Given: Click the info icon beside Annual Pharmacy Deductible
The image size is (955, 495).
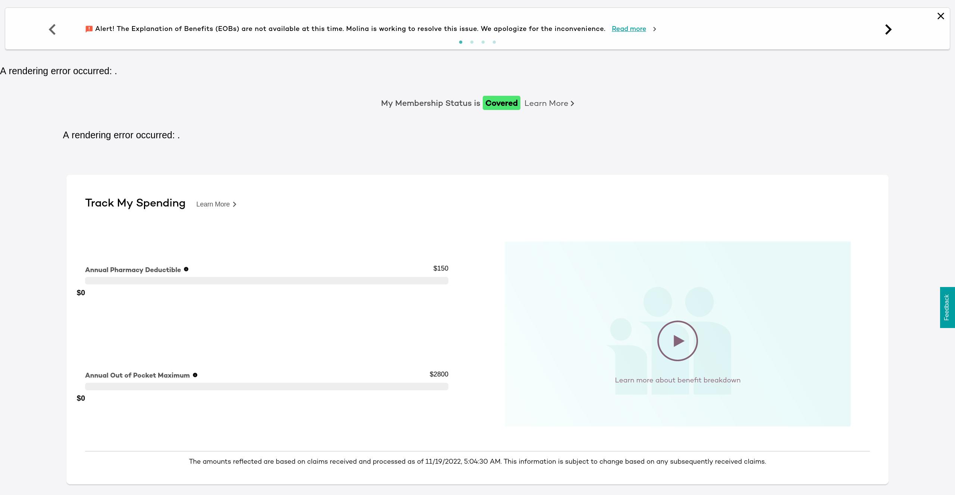Looking at the screenshot, I should (x=186, y=269).
